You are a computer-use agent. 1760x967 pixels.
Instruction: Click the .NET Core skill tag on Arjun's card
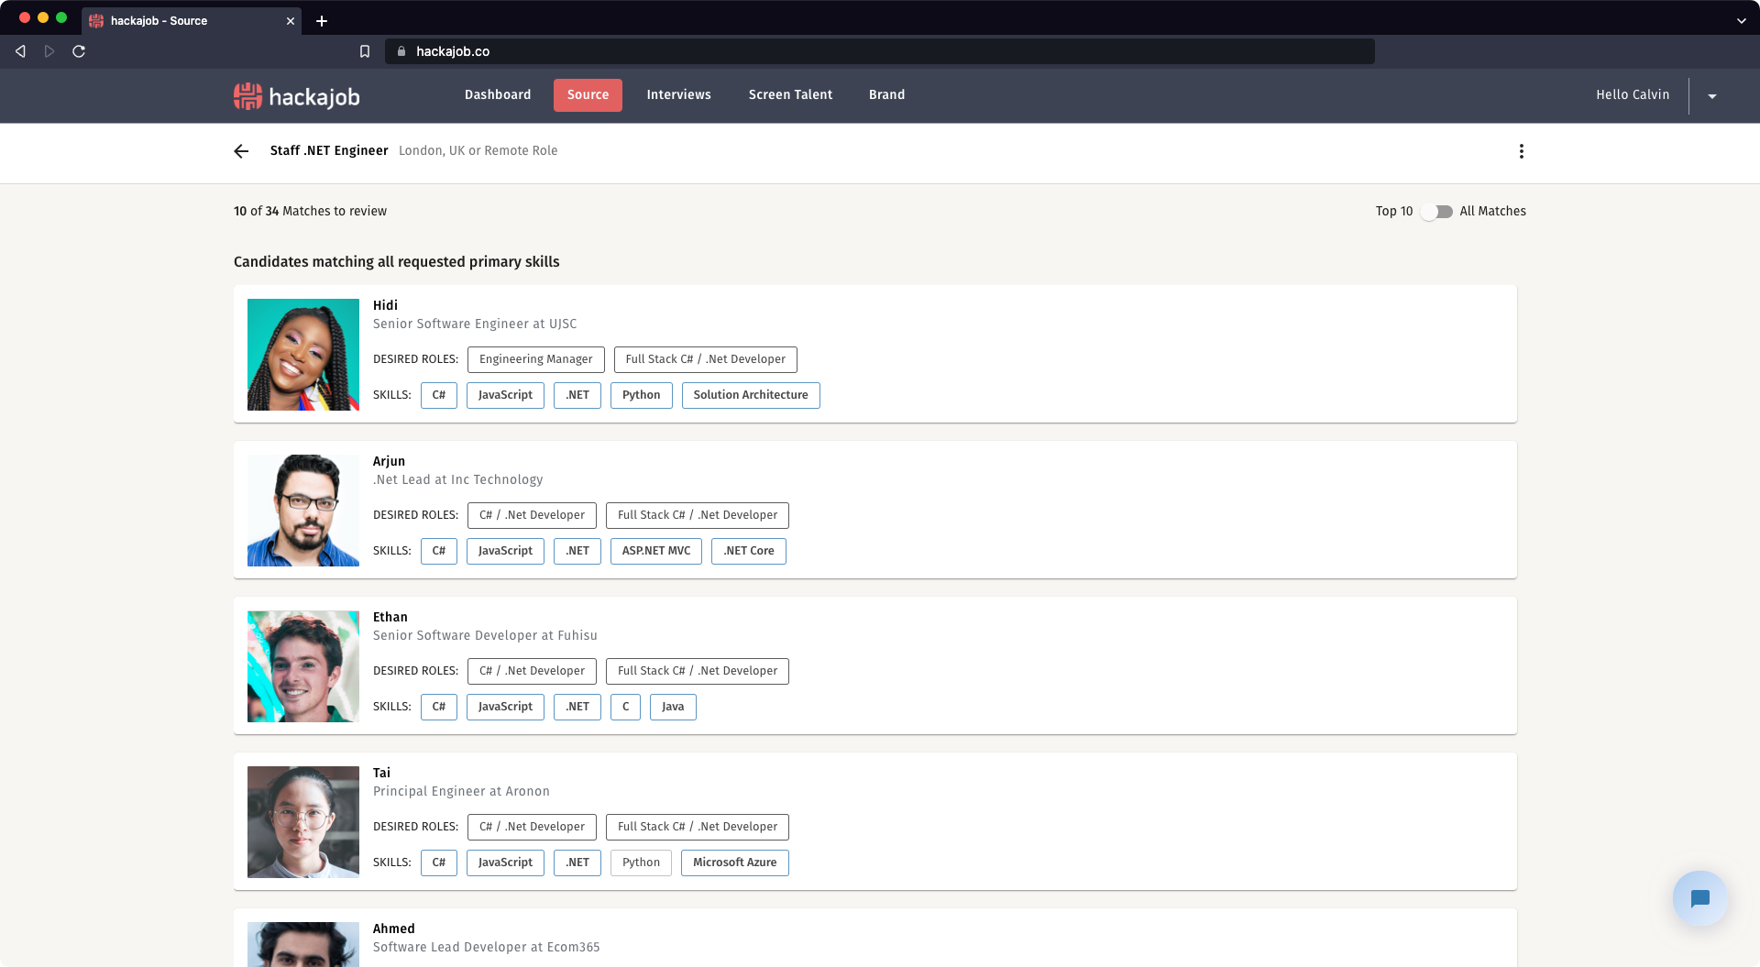(748, 551)
